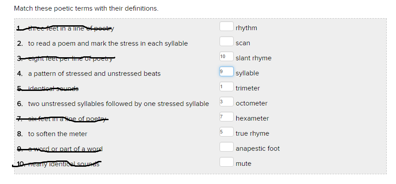Select the 'to soften the meter' definition
The image size is (396, 184).
58,134
